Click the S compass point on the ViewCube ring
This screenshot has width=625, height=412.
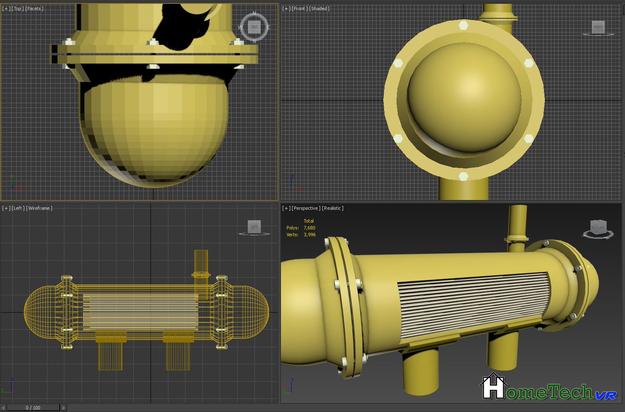[x=254, y=40]
